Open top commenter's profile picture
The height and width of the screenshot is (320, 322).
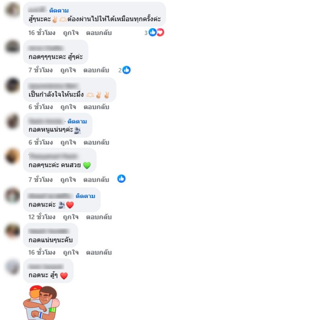click(x=13, y=9)
